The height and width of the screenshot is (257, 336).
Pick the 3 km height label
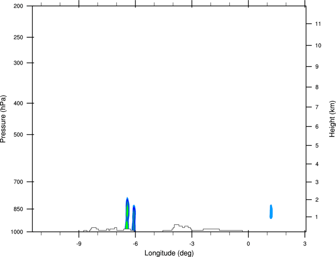click(x=317, y=182)
